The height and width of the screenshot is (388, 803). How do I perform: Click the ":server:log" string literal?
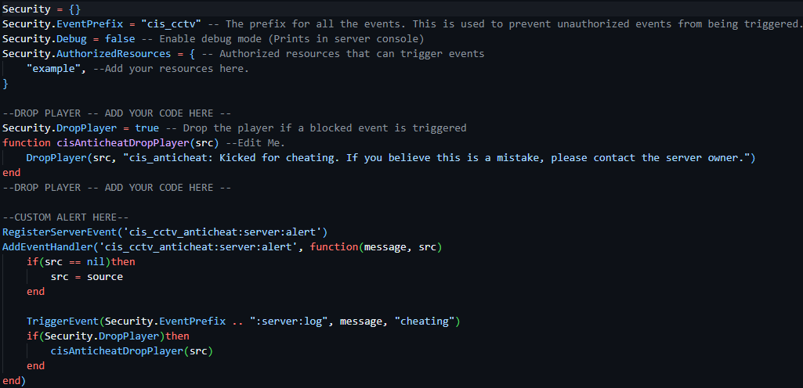tap(285, 321)
